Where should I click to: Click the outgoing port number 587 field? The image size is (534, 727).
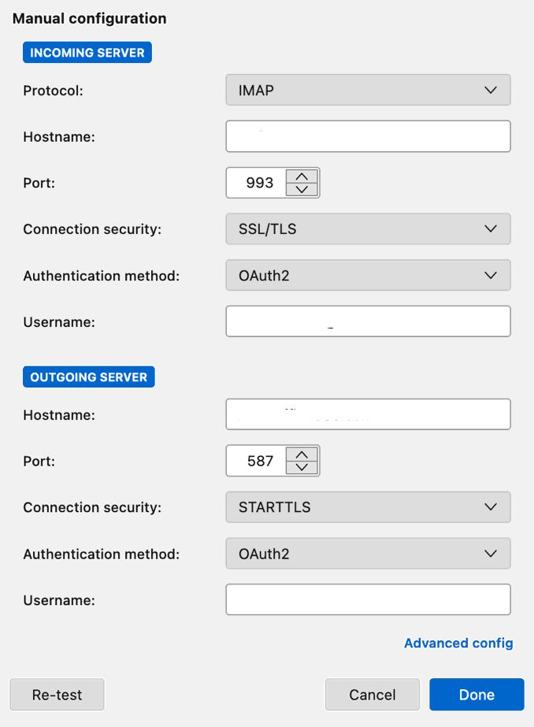click(256, 461)
